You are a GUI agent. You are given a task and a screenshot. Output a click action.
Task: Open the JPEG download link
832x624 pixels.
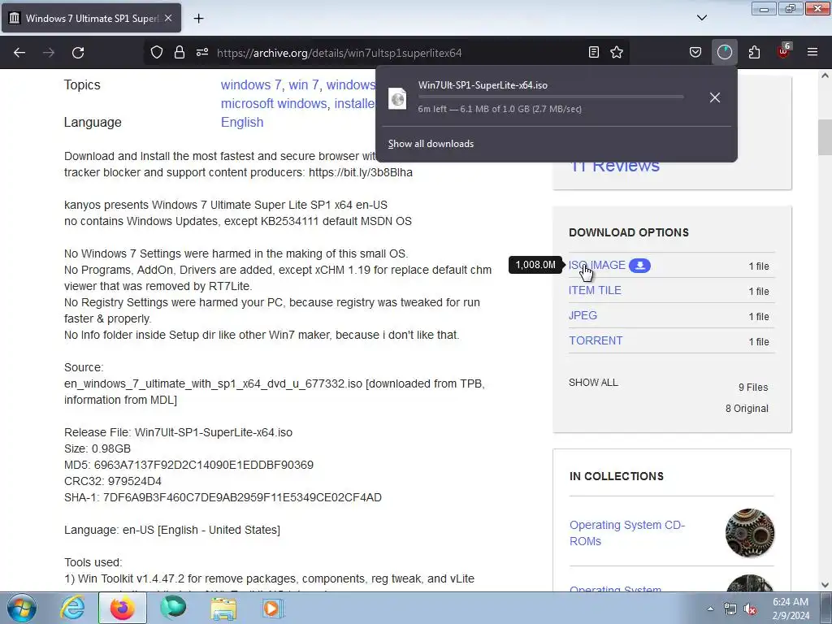(x=583, y=315)
